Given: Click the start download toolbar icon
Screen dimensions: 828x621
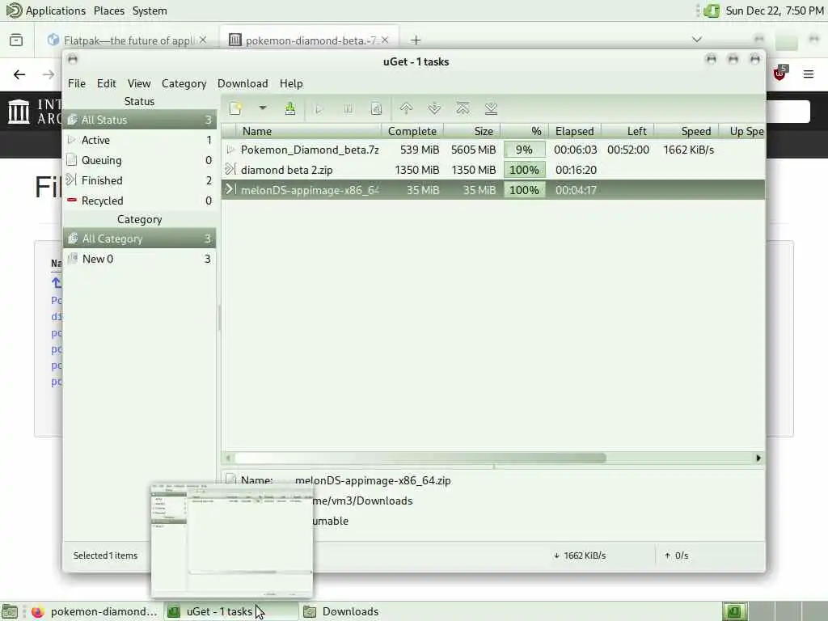Looking at the screenshot, I should click(x=319, y=109).
